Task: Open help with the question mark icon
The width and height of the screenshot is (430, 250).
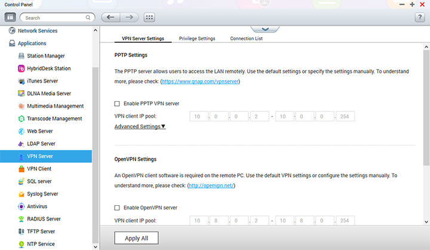Action: coord(419,17)
